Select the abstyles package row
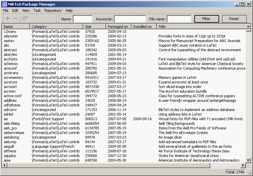253x176 pixels. tap(124, 55)
